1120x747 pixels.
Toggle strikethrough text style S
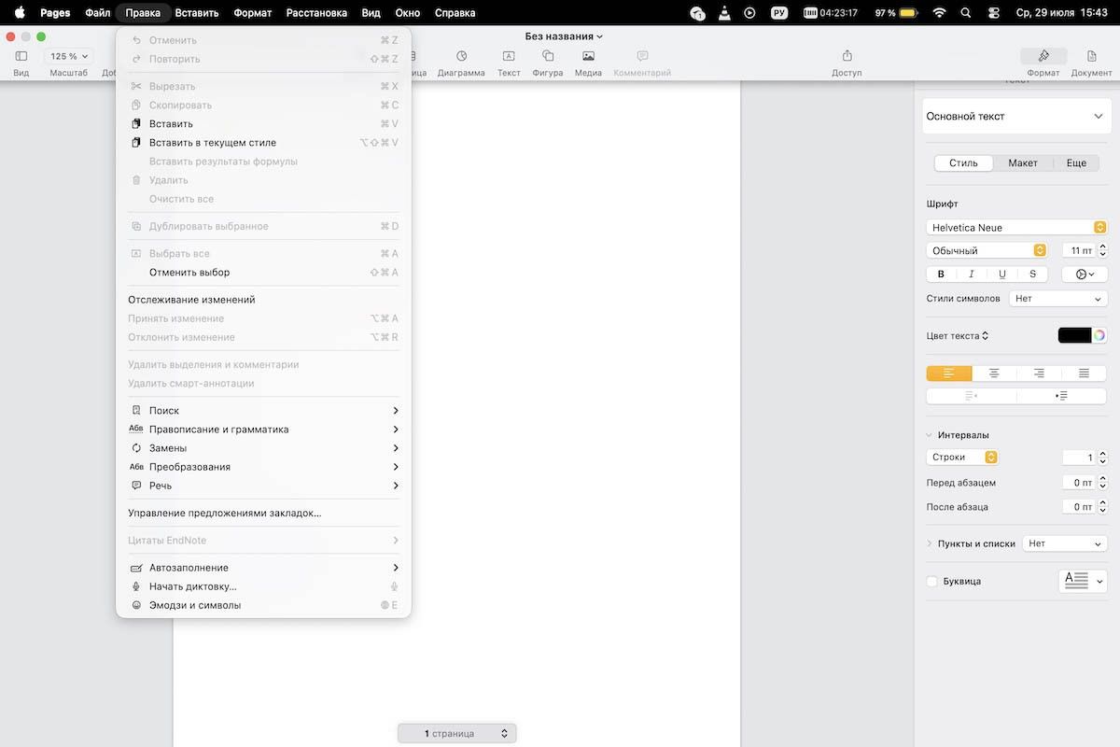(x=1032, y=275)
